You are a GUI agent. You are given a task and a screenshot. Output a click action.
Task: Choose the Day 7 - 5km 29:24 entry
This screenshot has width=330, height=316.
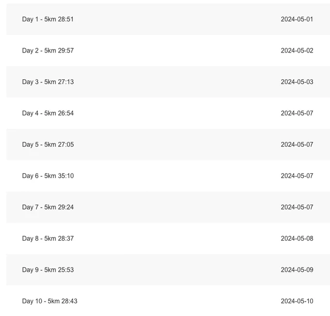point(168,207)
